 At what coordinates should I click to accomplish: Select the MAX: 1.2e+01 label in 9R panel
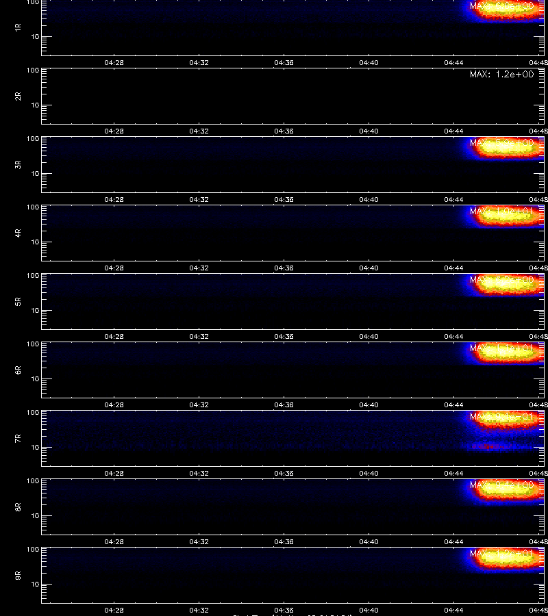pos(501,554)
